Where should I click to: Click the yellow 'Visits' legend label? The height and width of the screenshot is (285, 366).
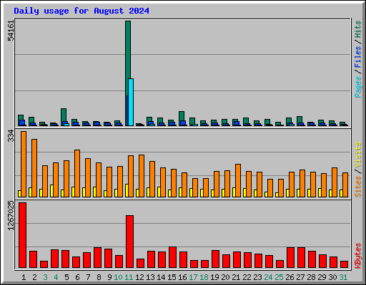coord(358,155)
